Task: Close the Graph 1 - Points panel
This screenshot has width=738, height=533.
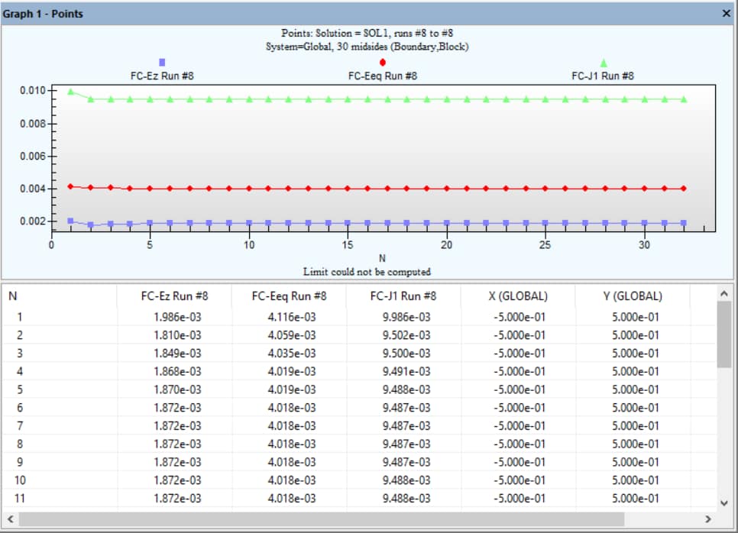Action: pos(726,14)
